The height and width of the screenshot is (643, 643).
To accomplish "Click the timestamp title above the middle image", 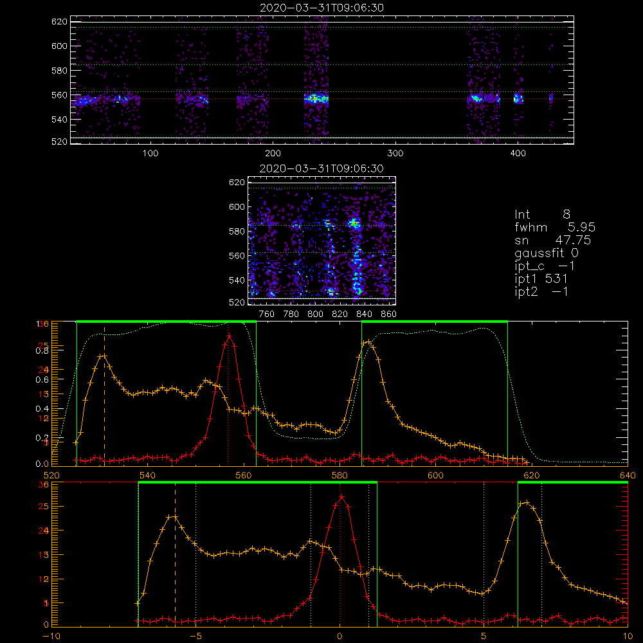I will [x=322, y=168].
